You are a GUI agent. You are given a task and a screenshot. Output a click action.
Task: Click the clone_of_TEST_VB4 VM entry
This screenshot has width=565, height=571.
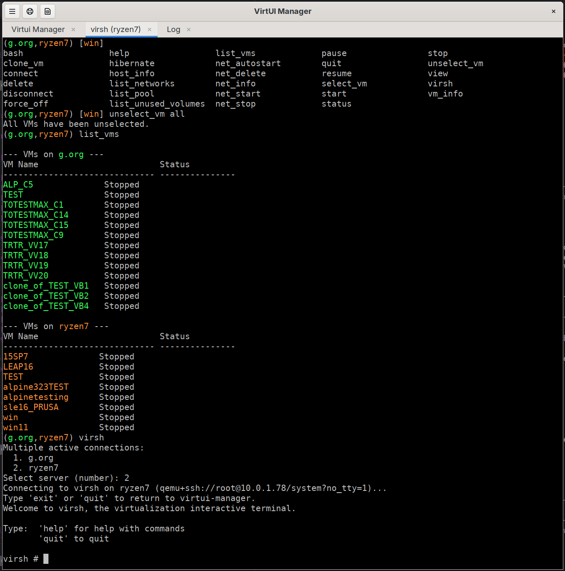[x=46, y=306]
